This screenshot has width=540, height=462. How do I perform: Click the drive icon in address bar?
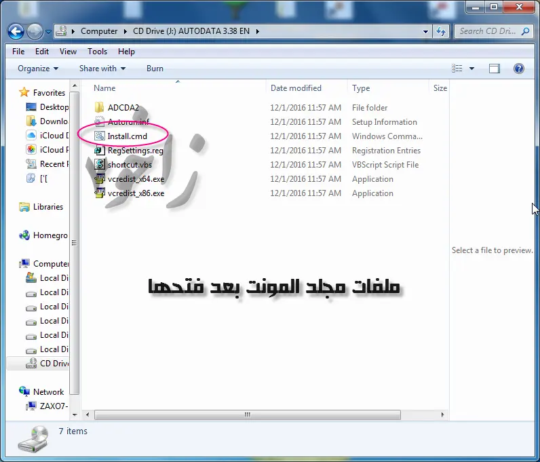click(x=61, y=31)
